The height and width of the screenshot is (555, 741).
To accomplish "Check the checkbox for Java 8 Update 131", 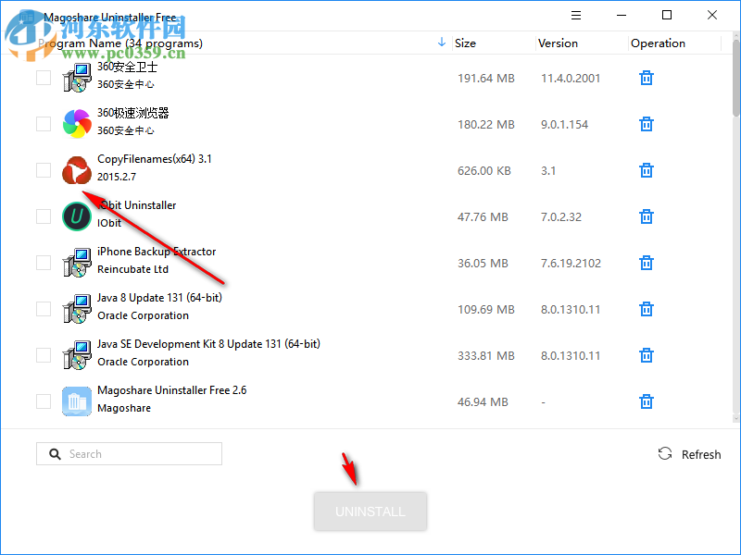I will pyautogui.click(x=43, y=308).
